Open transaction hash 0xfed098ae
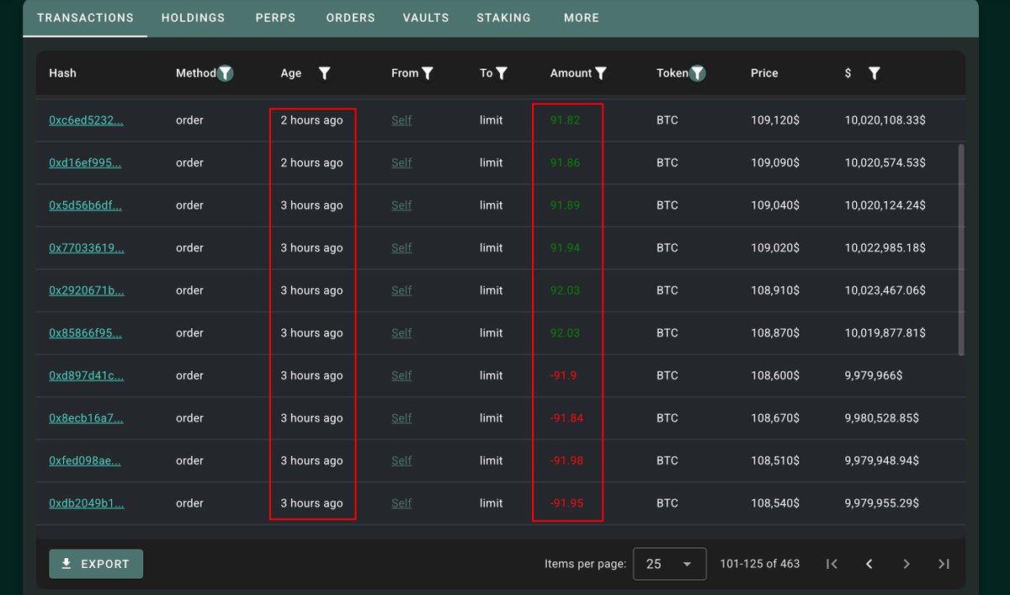 click(84, 460)
